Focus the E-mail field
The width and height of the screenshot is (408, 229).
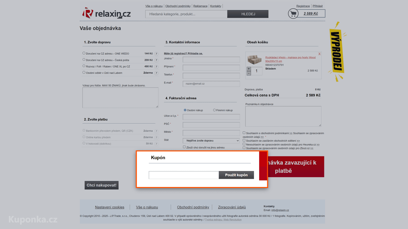[x=211, y=83]
